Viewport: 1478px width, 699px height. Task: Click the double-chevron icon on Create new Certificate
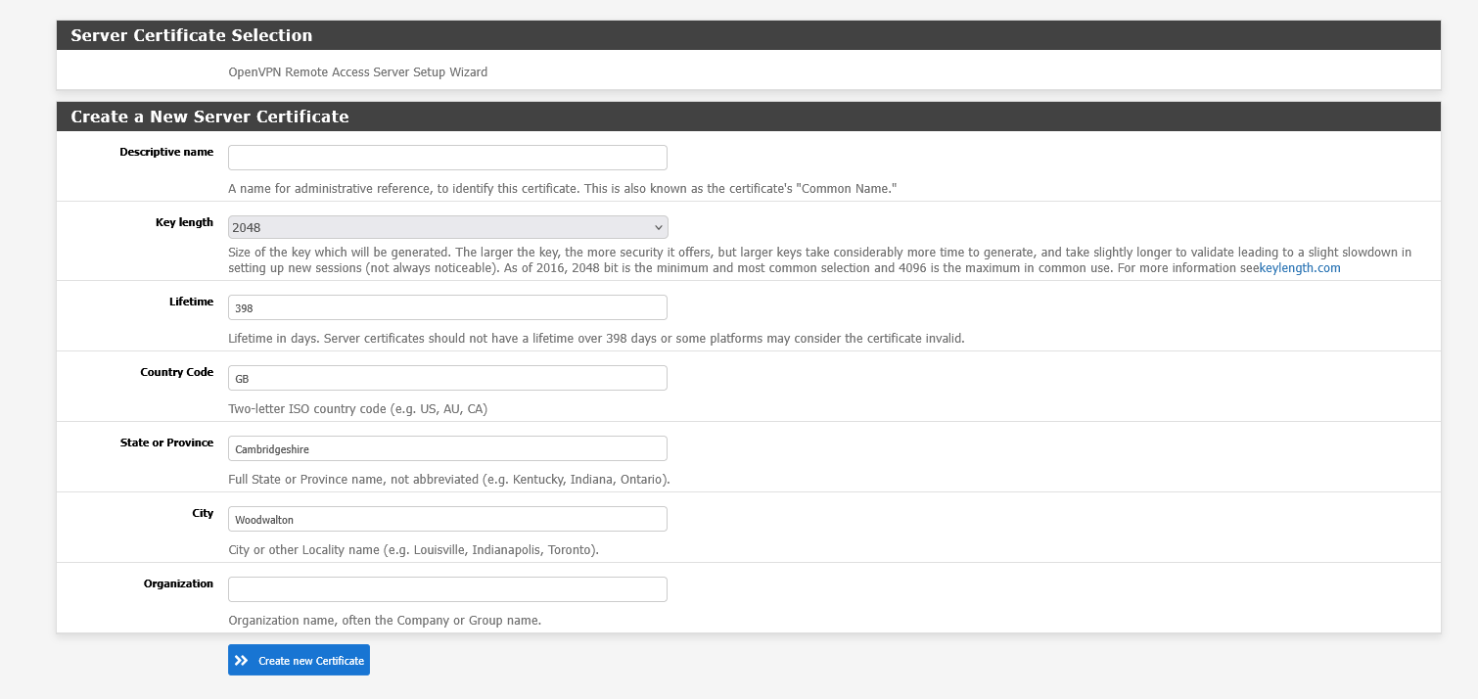(x=242, y=659)
